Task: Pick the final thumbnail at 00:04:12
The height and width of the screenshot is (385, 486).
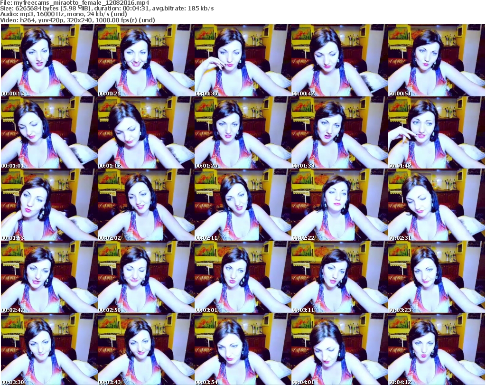Action: pos(436,349)
